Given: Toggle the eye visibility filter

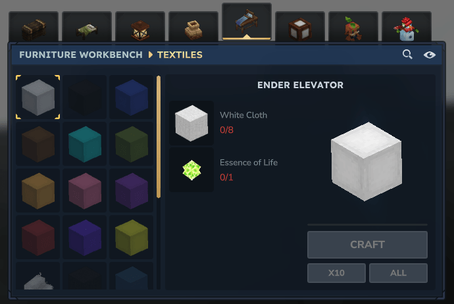Looking at the screenshot, I should [x=430, y=55].
